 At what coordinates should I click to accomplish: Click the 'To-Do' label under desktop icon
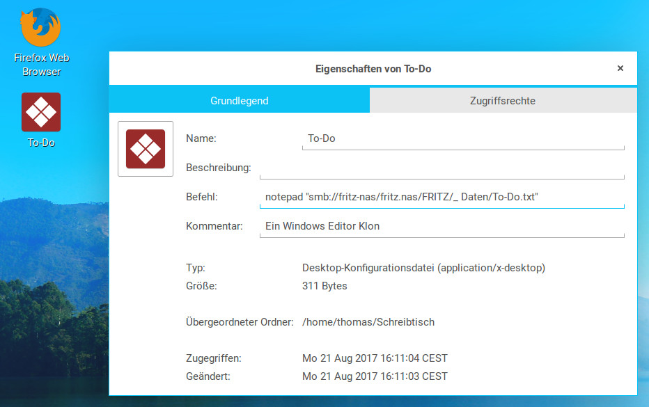click(41, 143)
